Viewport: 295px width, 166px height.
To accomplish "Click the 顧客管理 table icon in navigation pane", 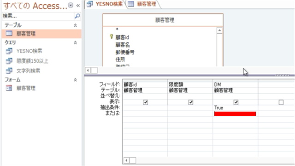I will tap(9, 33).
